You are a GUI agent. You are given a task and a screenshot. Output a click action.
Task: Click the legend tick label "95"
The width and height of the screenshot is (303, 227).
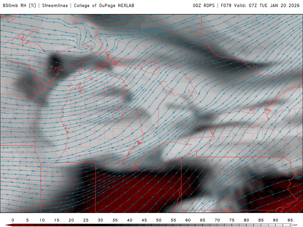tap(290, 220)
